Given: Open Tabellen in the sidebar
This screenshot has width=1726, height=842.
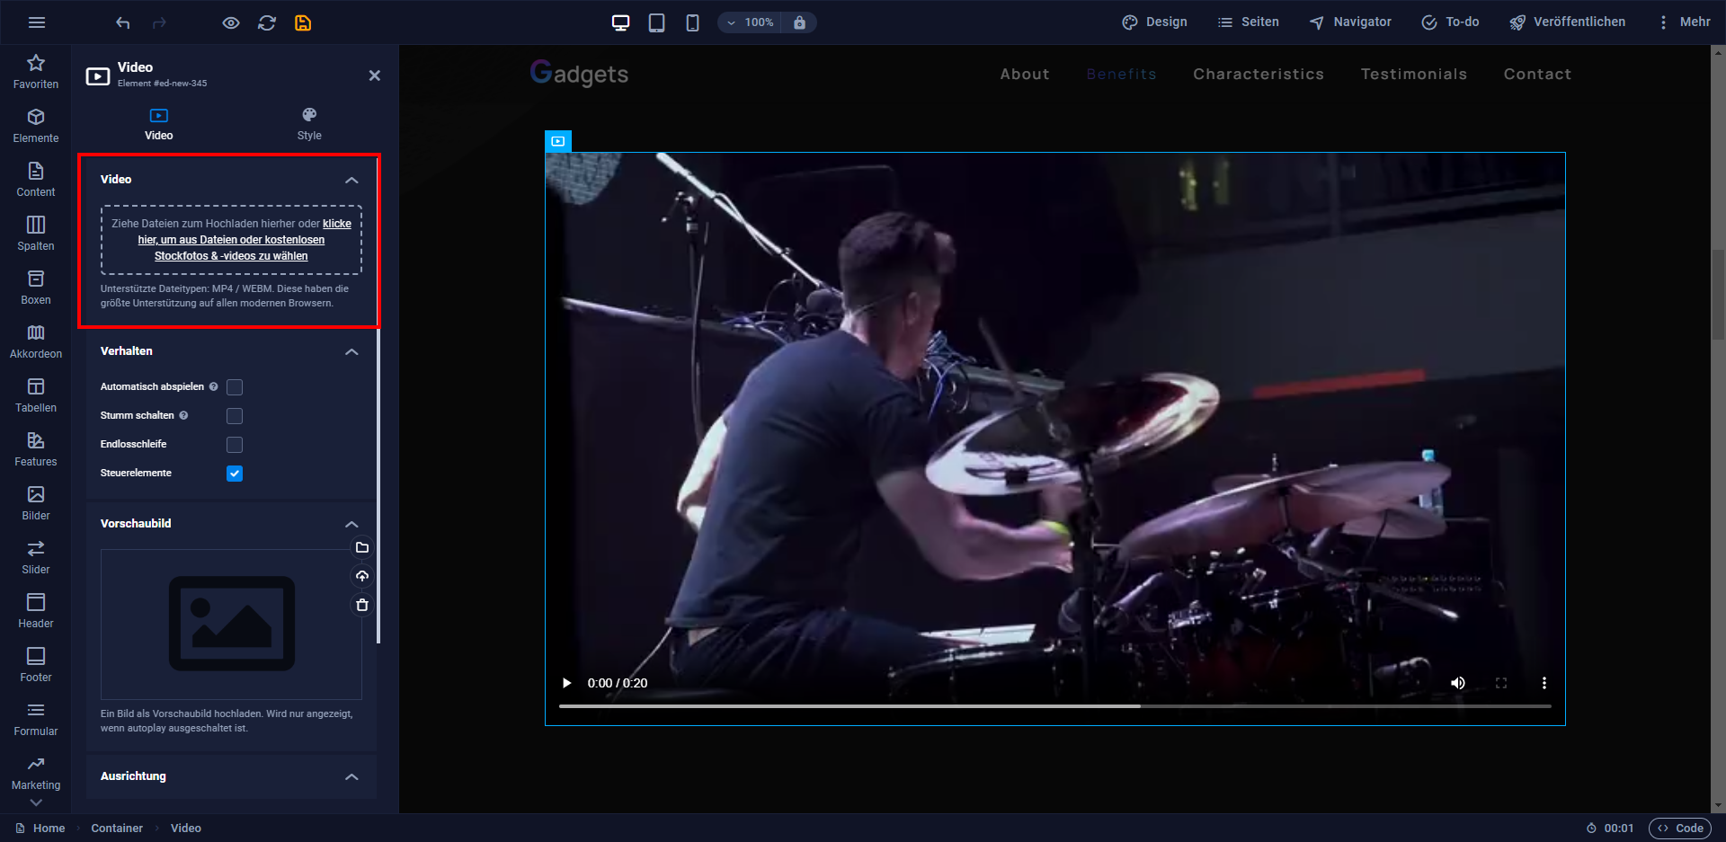Looking at the screenshot, I should coord(36,395).
